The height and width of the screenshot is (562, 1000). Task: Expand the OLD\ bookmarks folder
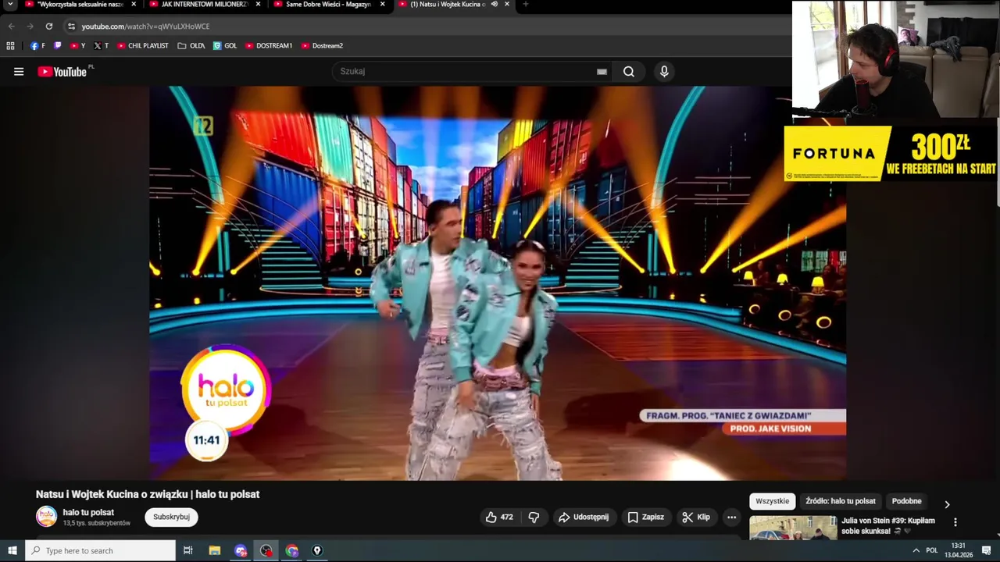[191, 46]
